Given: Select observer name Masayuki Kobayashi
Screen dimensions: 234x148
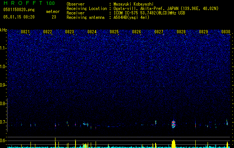Looking at the screenshot, I should 134,4.
